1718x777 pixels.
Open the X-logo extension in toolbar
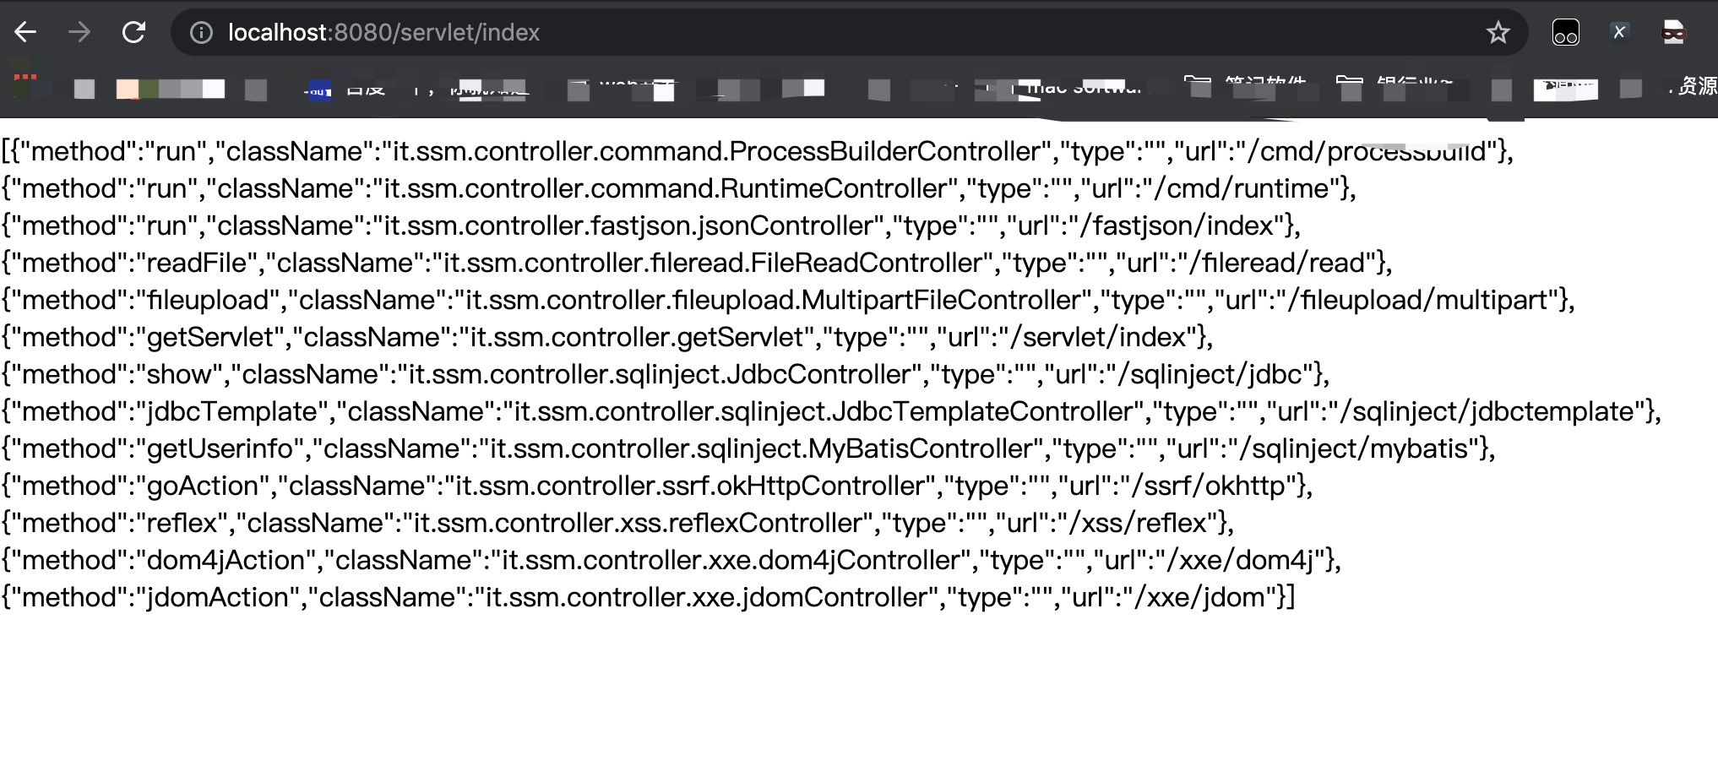click(x=1619, y=33)
